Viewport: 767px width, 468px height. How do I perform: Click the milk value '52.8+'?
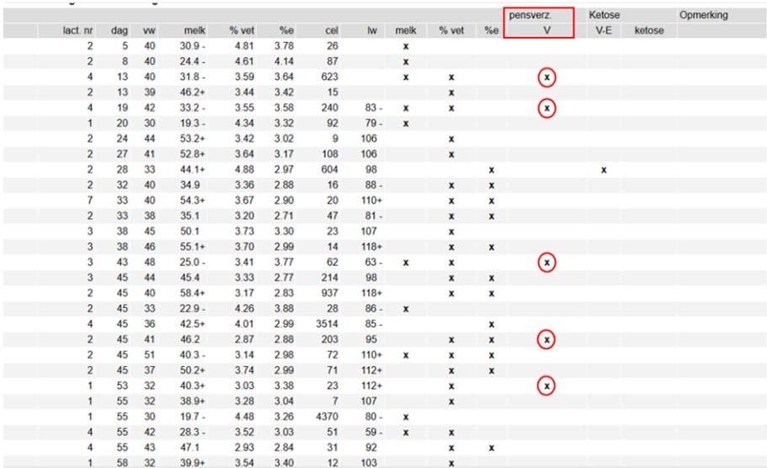click(192, 154)
